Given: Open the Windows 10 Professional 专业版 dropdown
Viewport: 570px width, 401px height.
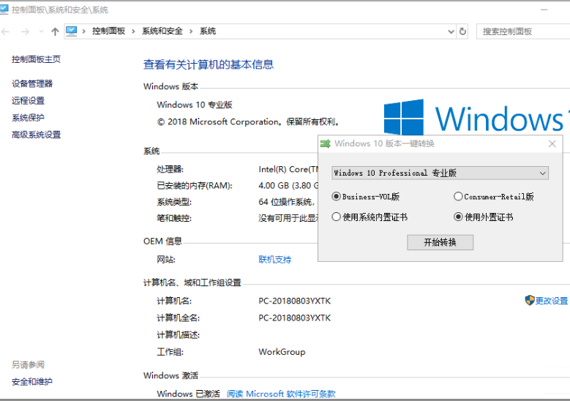Looking at the screenshot, I should pos(440,173).
